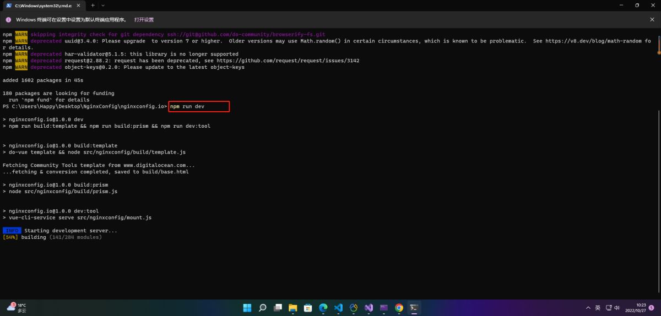The width and height of the screenshot is (661, 316).
Task: Open Task View from taskbar
Action: pyautogui.click(x=278, y=308)
